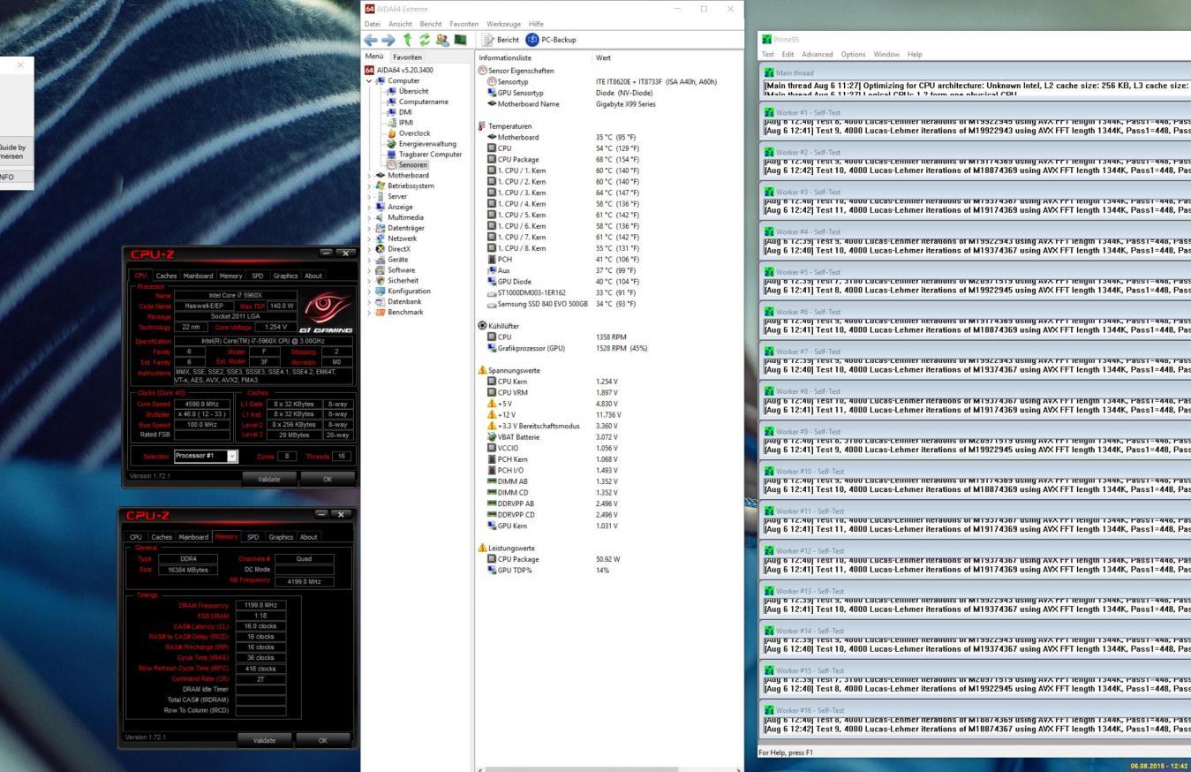The width and height of the screenshot is (1191, 772).
Task: Switch to the Menü tab in AIDA64
Action: click(x=375, y=57)
